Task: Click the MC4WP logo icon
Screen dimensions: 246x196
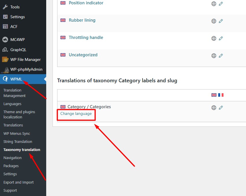Action: click(x=5, y=40)
